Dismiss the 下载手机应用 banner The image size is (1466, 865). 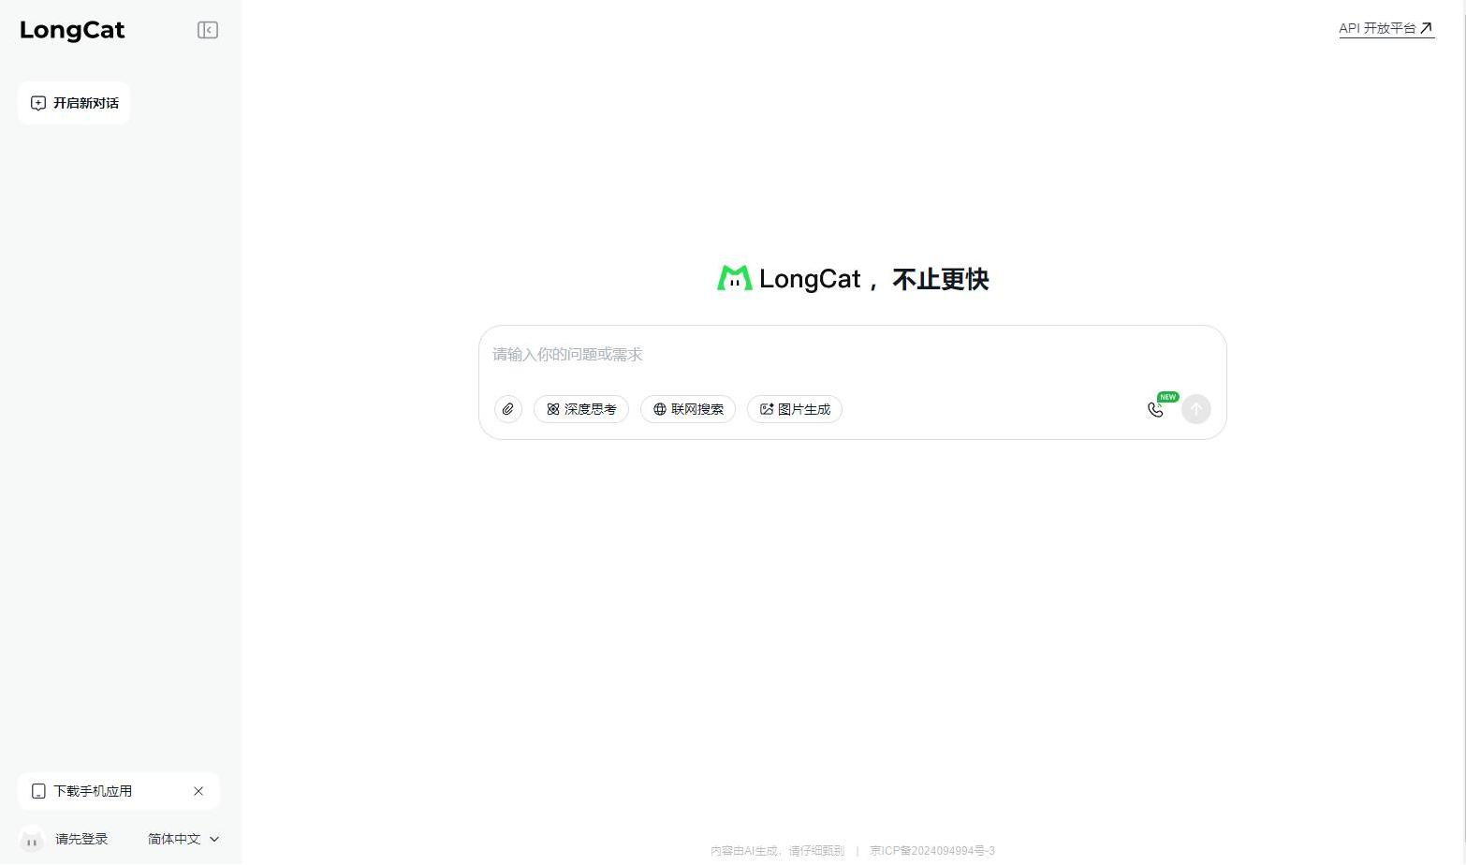(198, 791)
